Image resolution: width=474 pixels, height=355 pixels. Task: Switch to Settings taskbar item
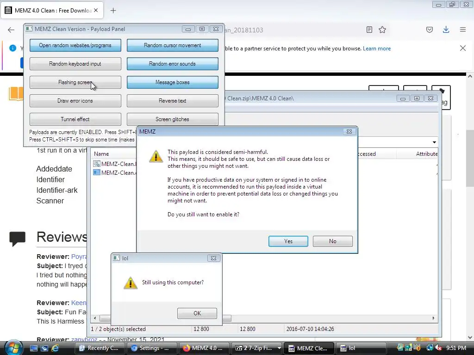(151, 348)
